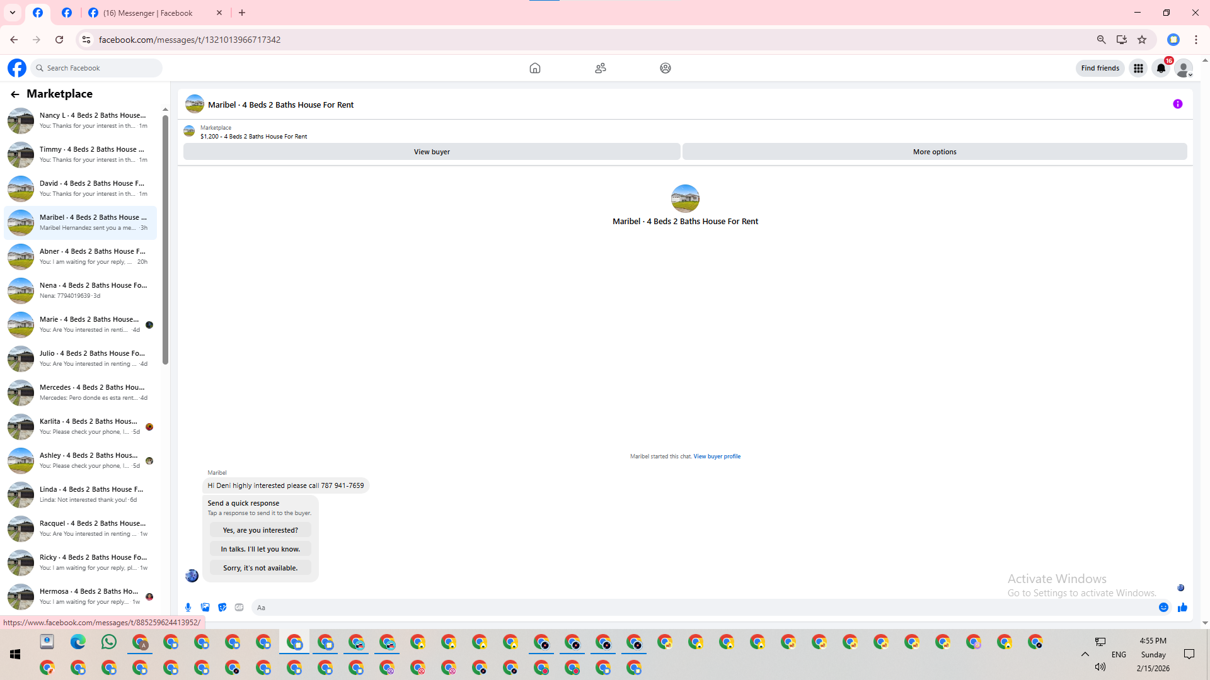Screen dimensions: 1210x680
Task: Open Ashley conversation in the list
Action: (x=80, y=460)
